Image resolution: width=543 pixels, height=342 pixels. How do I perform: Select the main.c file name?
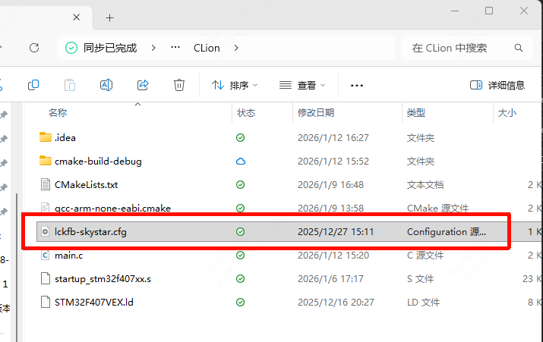68,256
